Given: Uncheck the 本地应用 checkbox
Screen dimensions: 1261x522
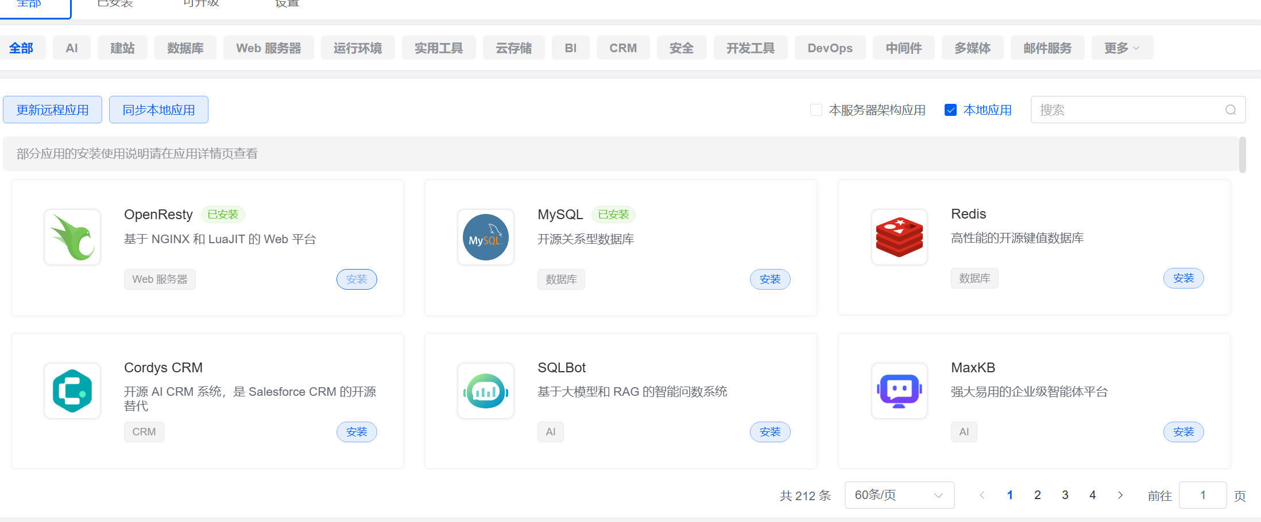Looking at the screenshot, I should [x=950, y=110].
